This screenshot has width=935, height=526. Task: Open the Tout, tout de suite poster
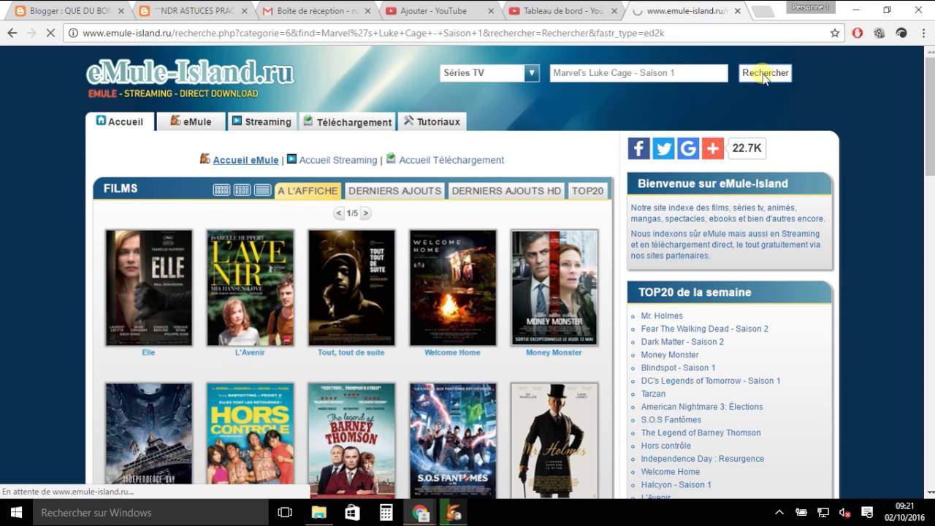coord(351,288)
